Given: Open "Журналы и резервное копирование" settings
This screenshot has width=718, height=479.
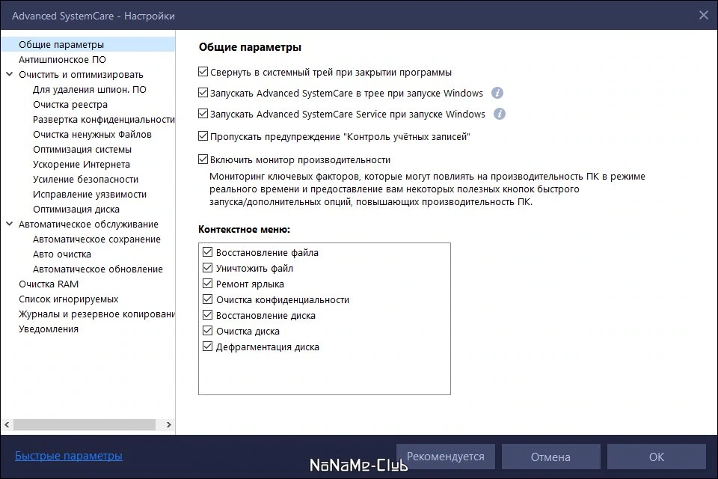Looking at the screenshot, I should click(96, 314).
